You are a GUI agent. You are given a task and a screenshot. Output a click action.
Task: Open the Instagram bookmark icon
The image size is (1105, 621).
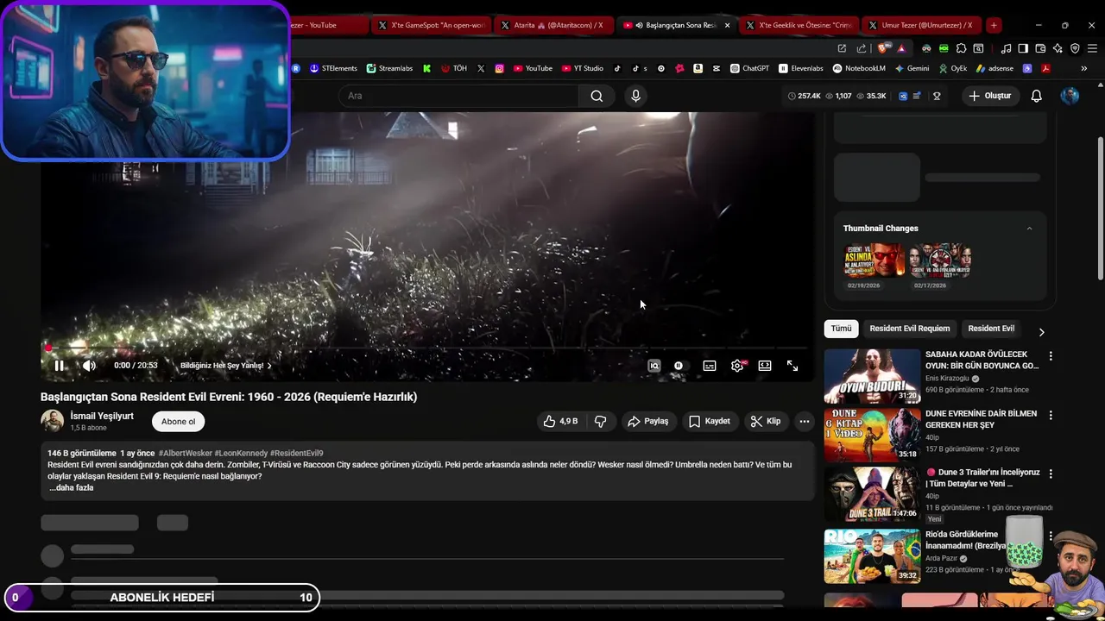499,68
